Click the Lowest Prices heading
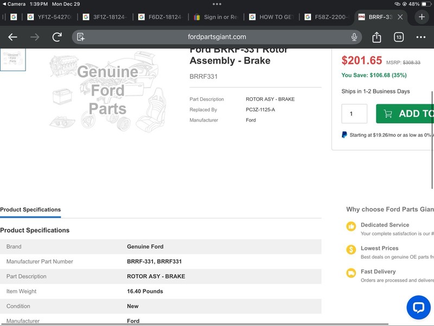The image size is (434, 326). tap(379, 248)
